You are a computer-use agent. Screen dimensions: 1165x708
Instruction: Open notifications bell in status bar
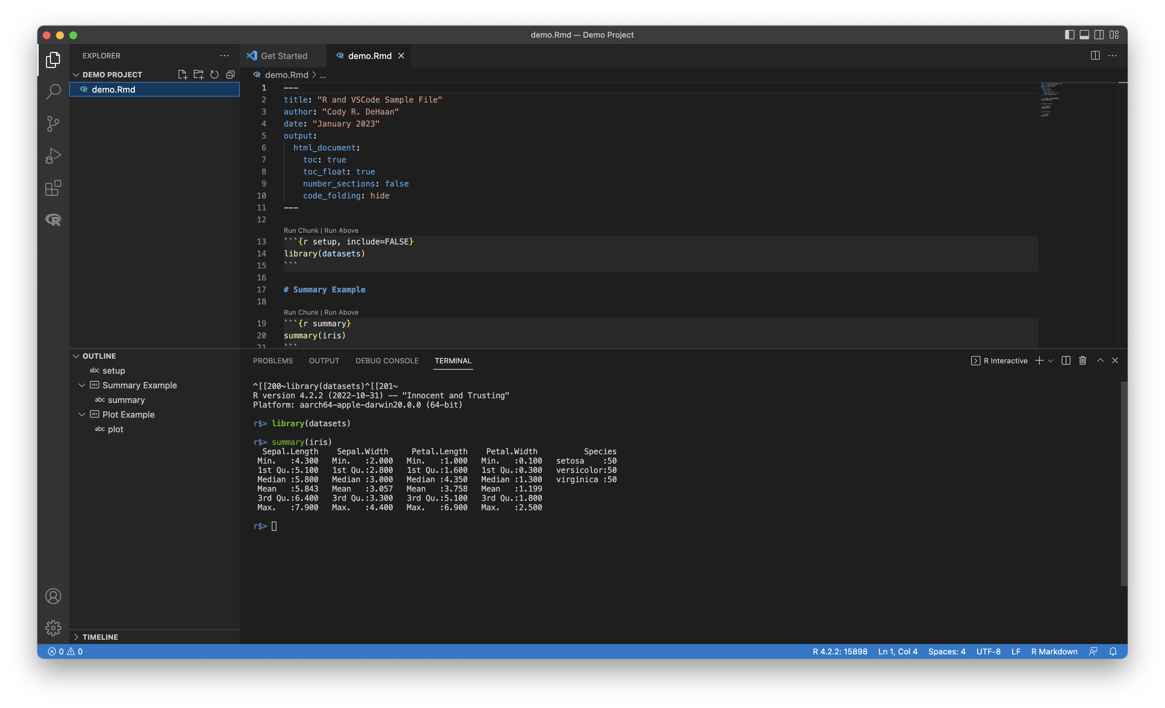click(1113, 651)
